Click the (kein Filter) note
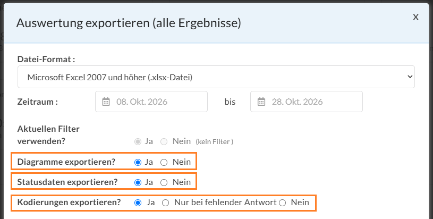433x219 pixels. 215,142
